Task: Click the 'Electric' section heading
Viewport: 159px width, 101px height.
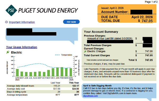Action: tap(16, 52)
